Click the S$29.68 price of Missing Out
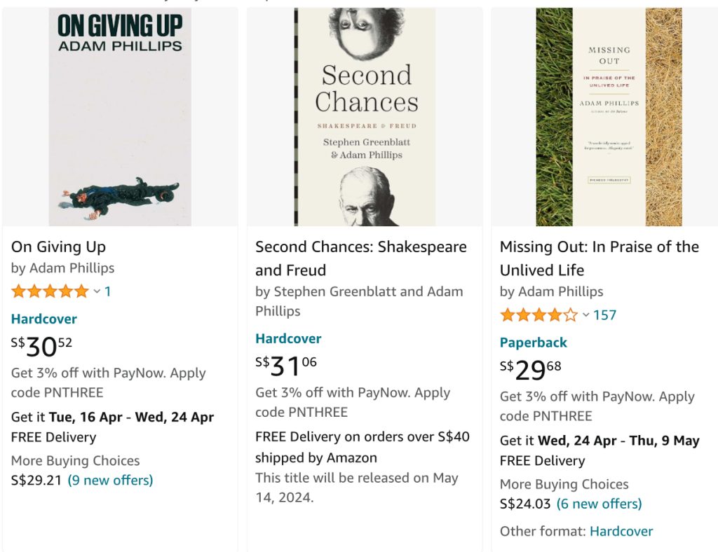The height and width of the screenshot is (552, 718). [531, 370]
